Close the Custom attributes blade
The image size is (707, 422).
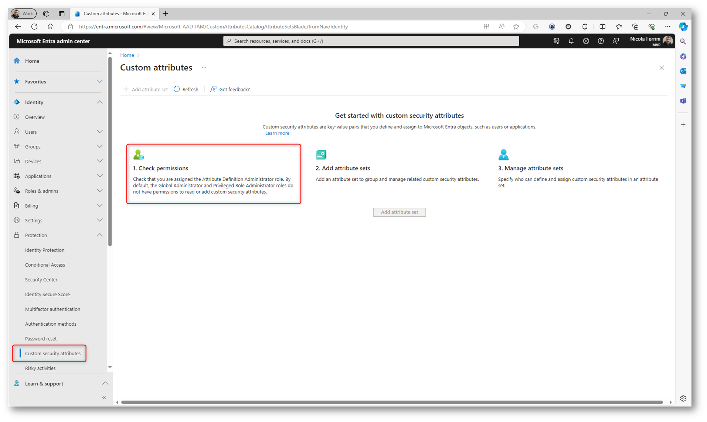coord(662,68)
